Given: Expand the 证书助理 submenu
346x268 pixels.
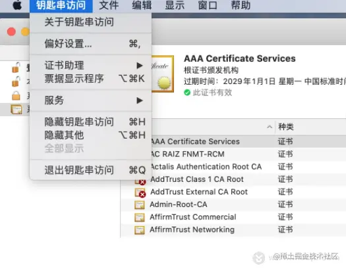Looking at the screenshot, I should (91, 65).
